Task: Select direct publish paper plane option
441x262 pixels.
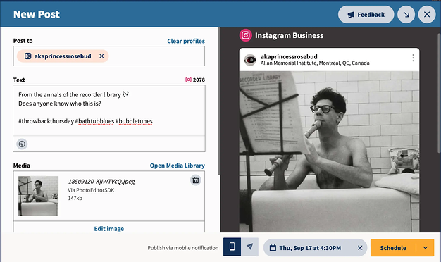Action: pos(250,247)
